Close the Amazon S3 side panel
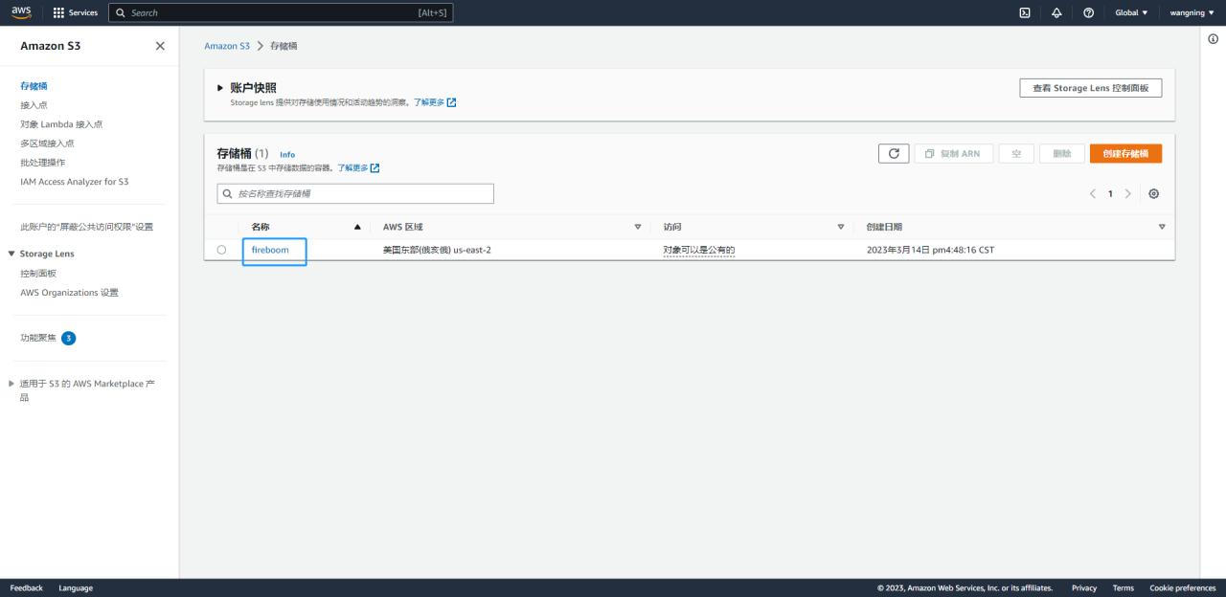Screen dimensions: 1226x597 pyautogui.click(x=160, y=46)
